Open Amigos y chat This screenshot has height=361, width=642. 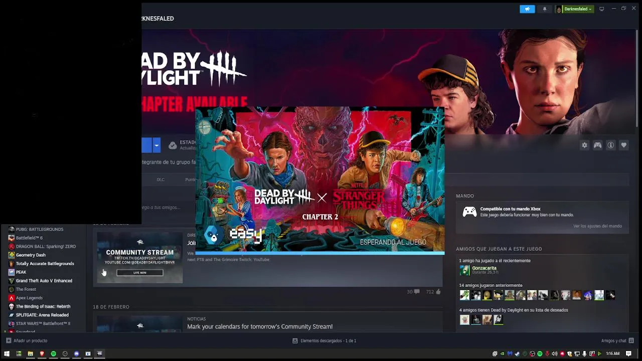617,340
